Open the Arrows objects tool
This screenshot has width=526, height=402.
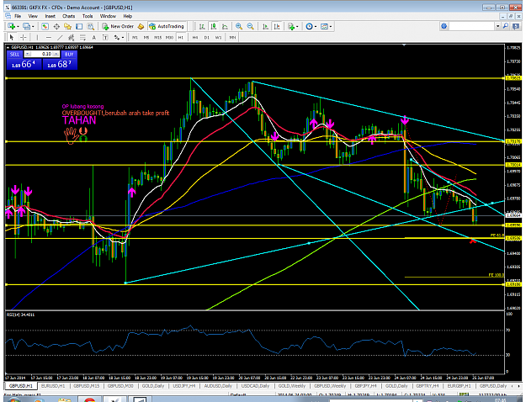point(117,37)
